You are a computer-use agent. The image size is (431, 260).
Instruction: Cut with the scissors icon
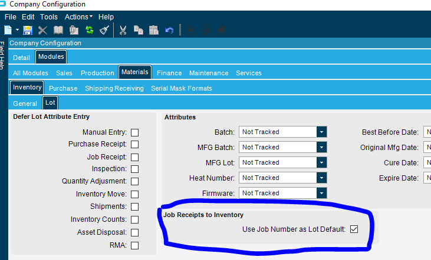(123, 30)
